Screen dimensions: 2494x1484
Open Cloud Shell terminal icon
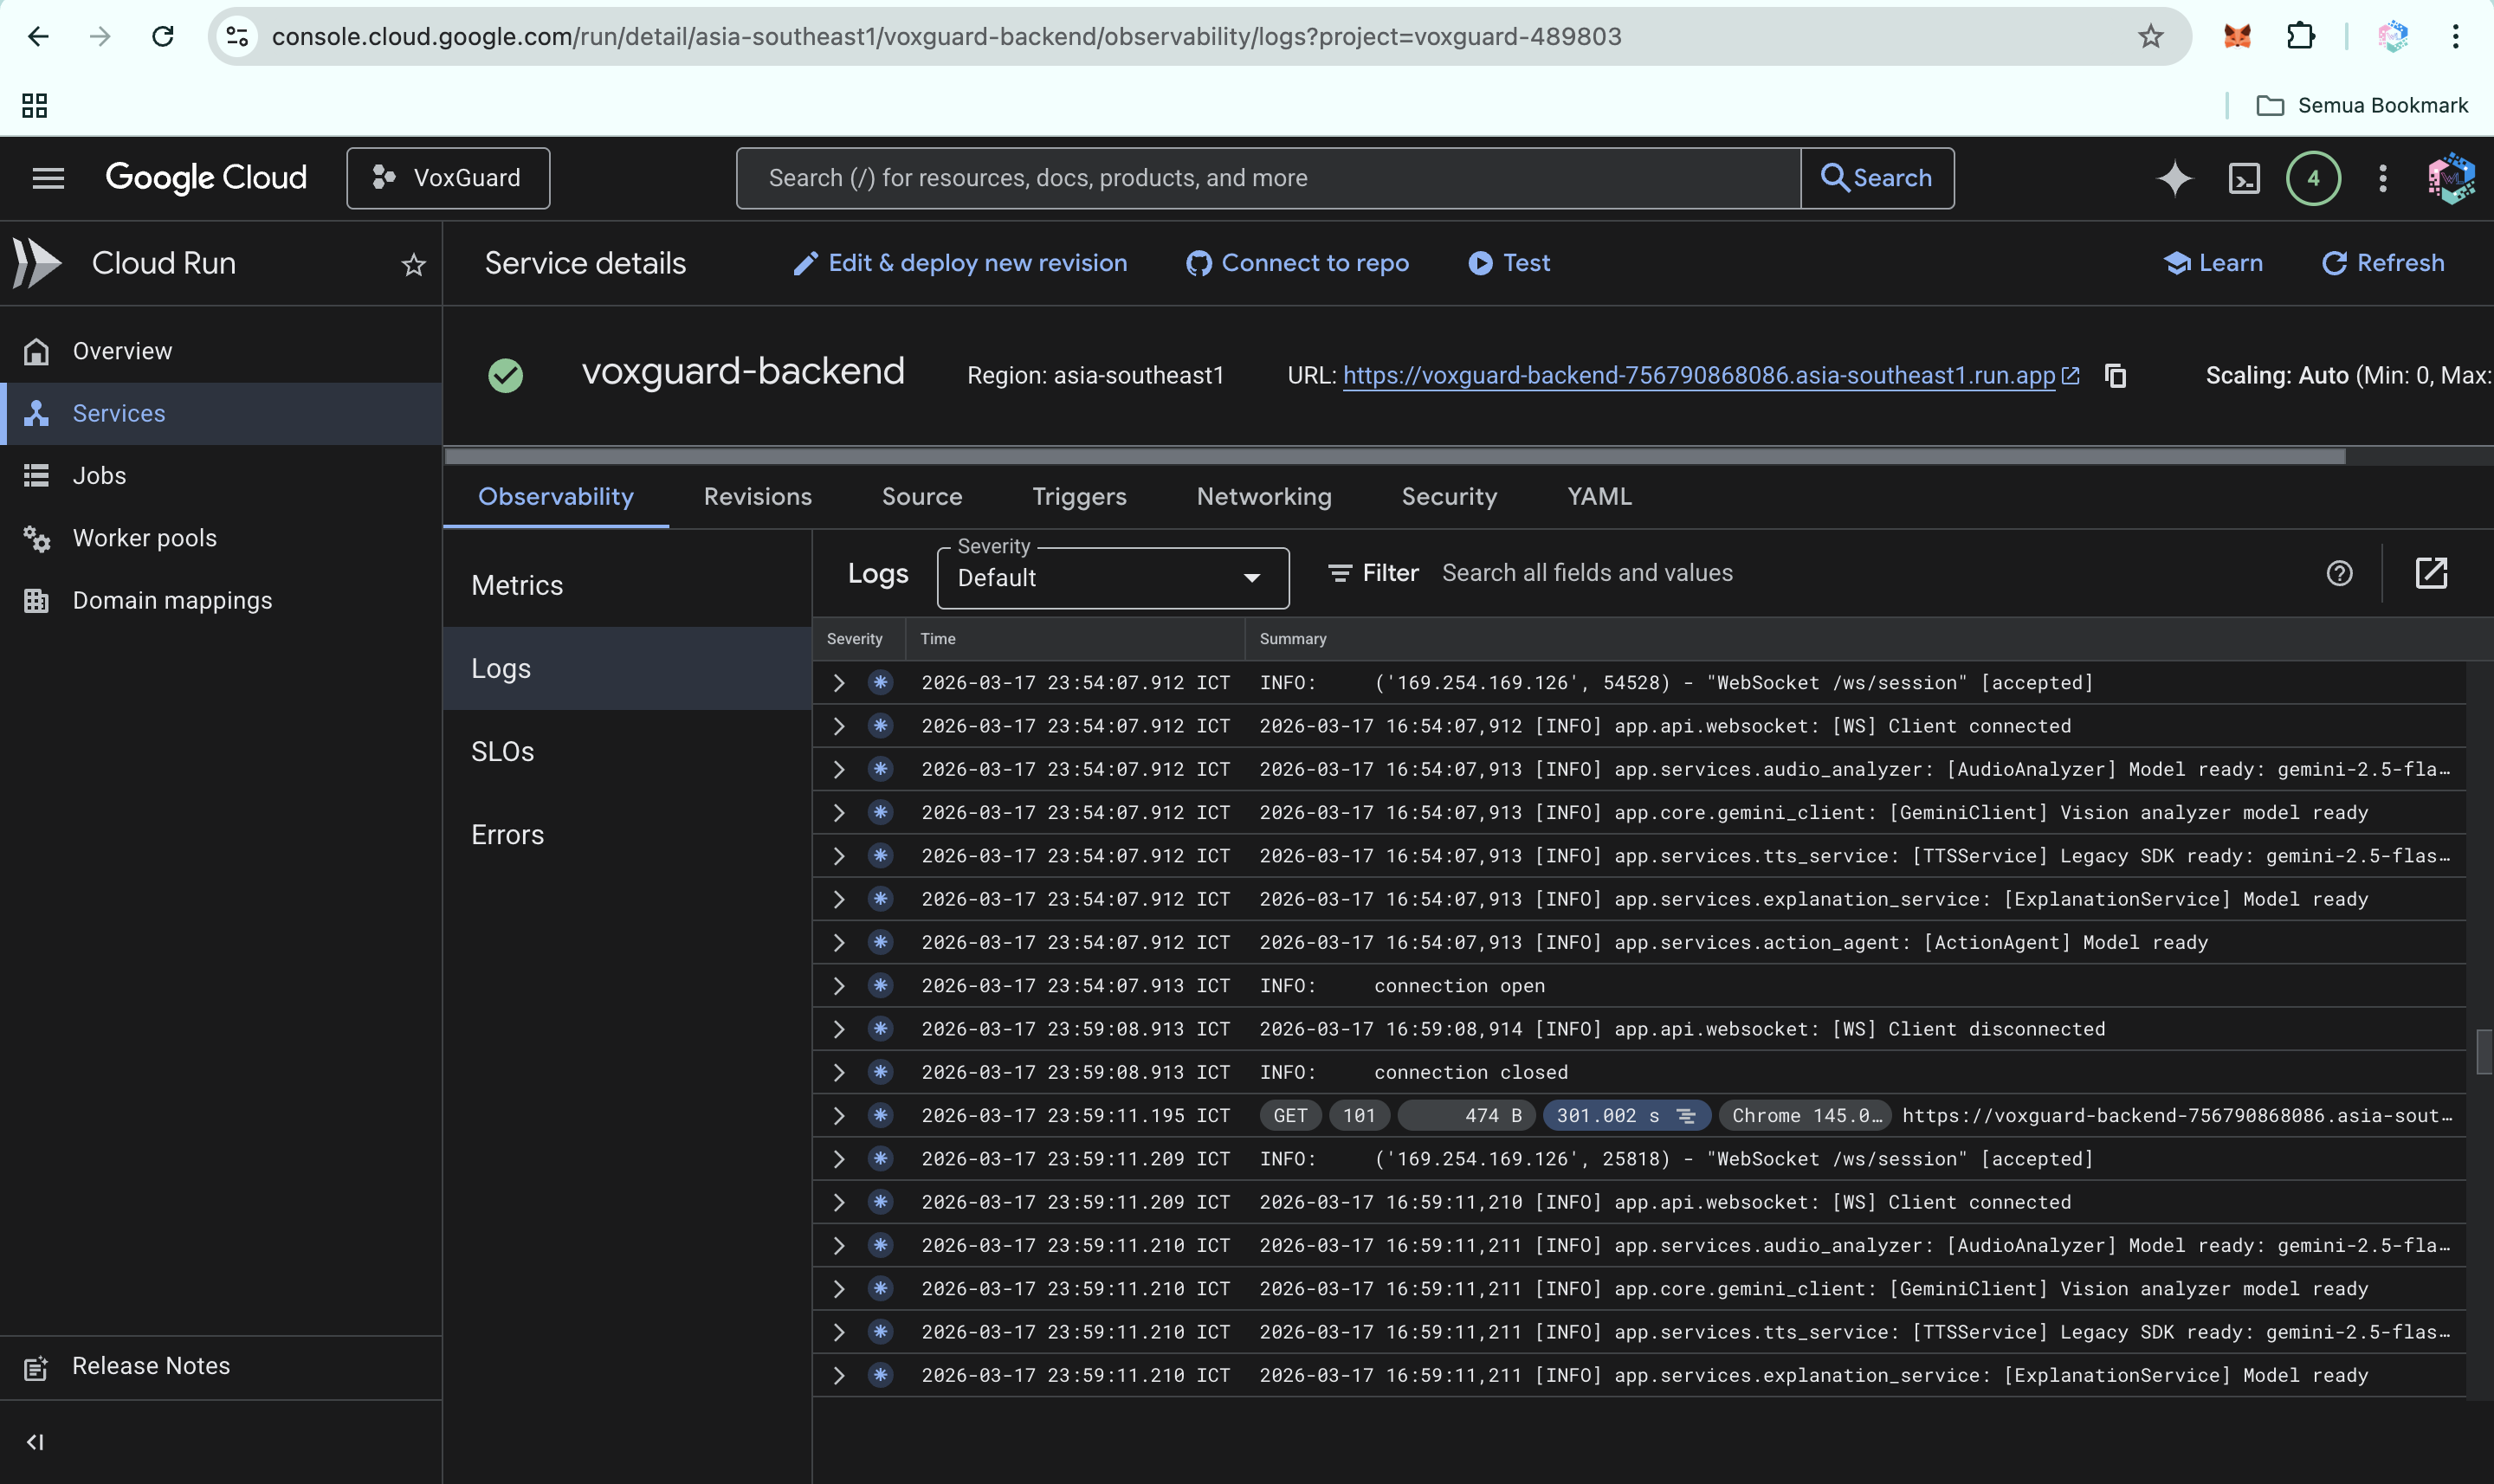point(2244,178)
